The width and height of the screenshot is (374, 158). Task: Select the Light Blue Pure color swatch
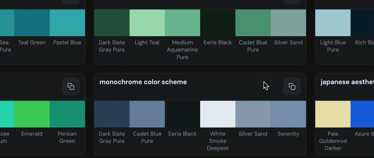333,23
